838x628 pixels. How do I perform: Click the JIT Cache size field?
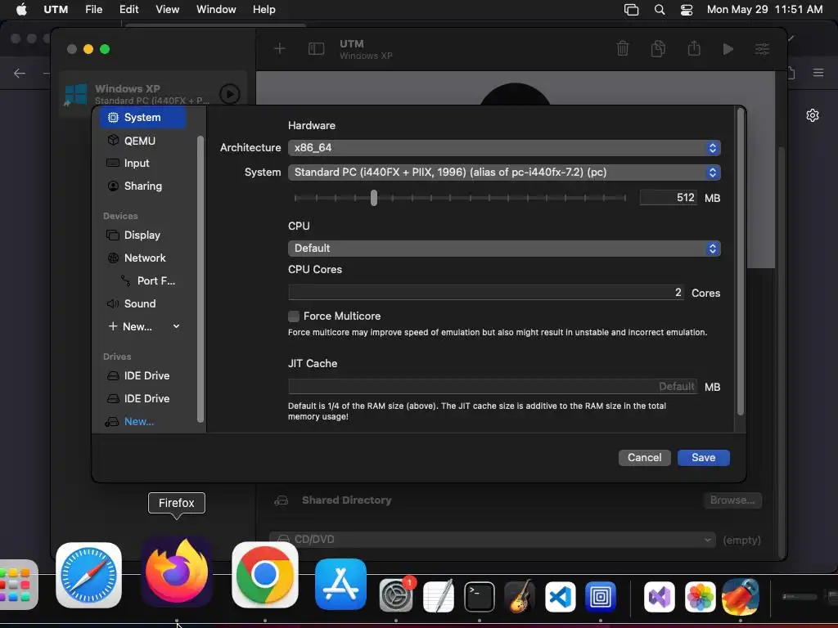[493, 387]
